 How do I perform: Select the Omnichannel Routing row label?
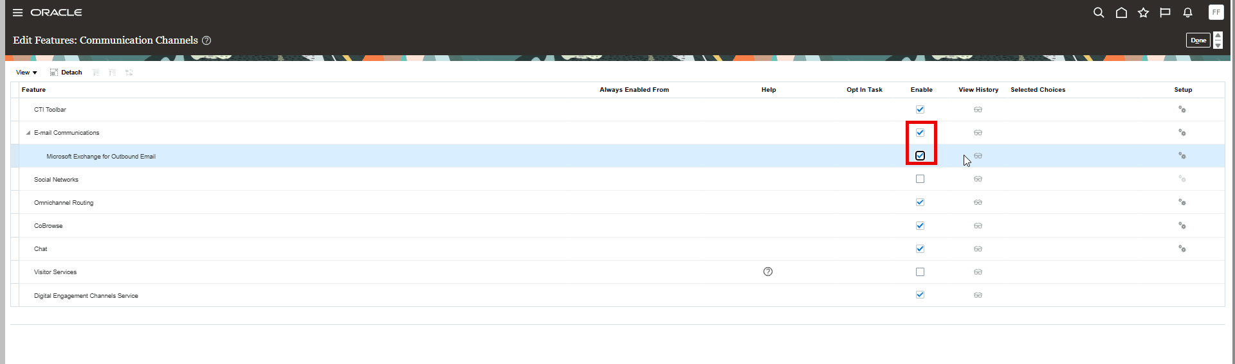point(64,203)
